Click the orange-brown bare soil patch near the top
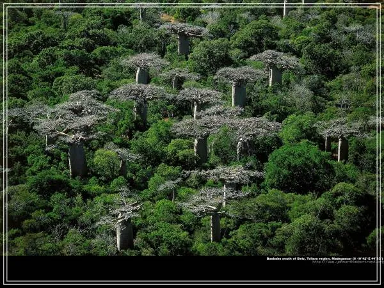This screenshot has height=288, width=384. tap(168, 17)
